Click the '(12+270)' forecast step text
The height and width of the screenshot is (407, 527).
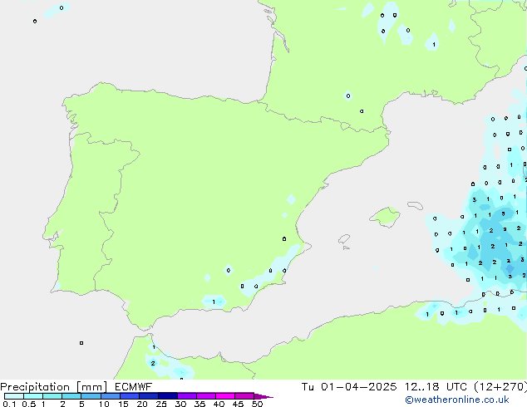pyautogui.click(x=500, y=387)
